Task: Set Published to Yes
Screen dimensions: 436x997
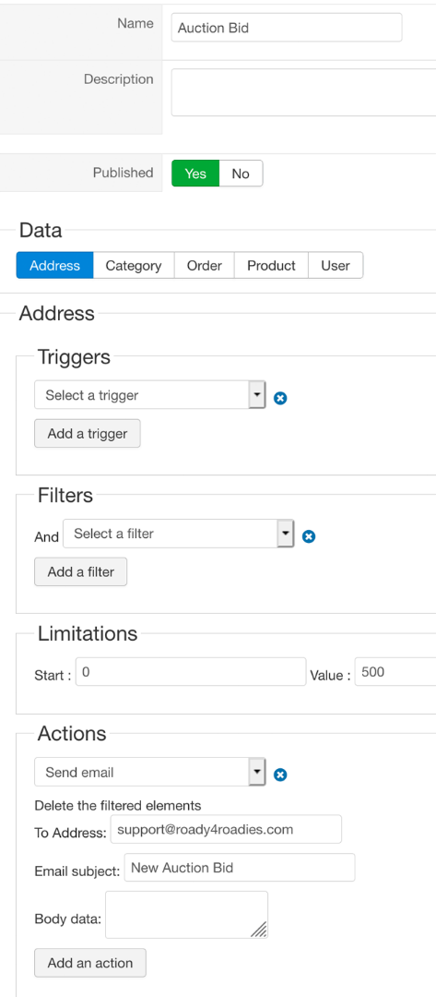Action: 195,173
